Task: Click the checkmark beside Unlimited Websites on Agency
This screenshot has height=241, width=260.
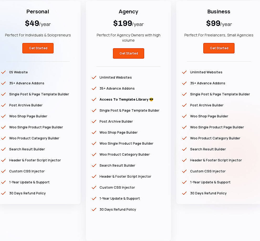Action: tap(94, 77)
